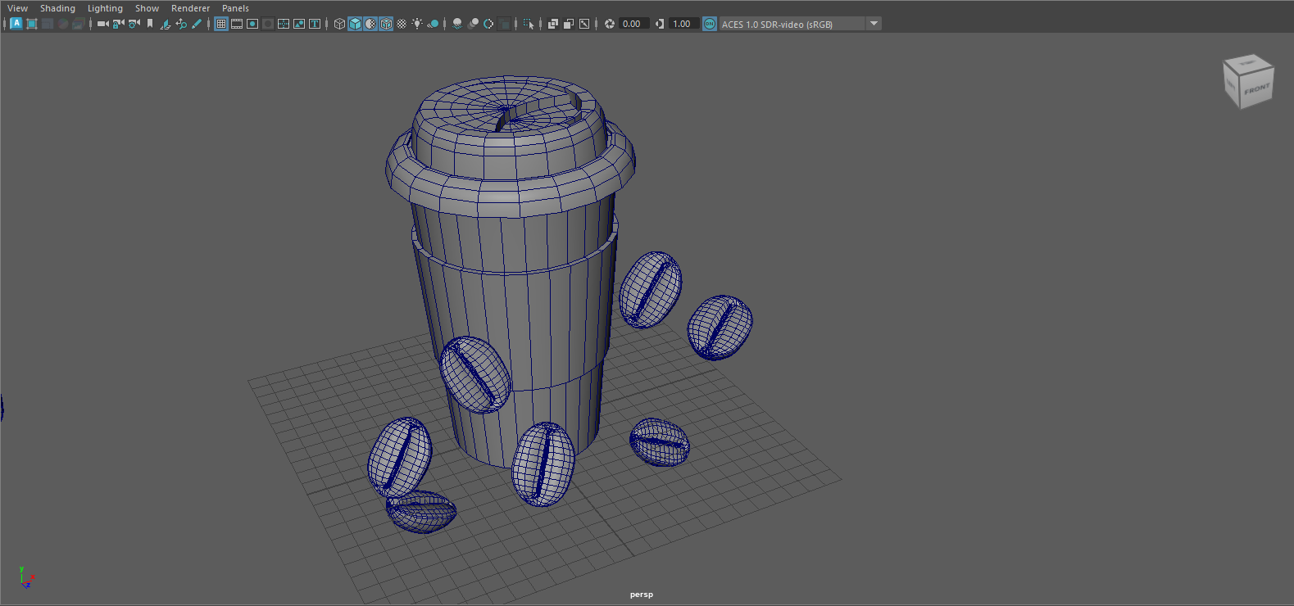
Task: Click the Depth of Field icon
Action: (504, 24)
